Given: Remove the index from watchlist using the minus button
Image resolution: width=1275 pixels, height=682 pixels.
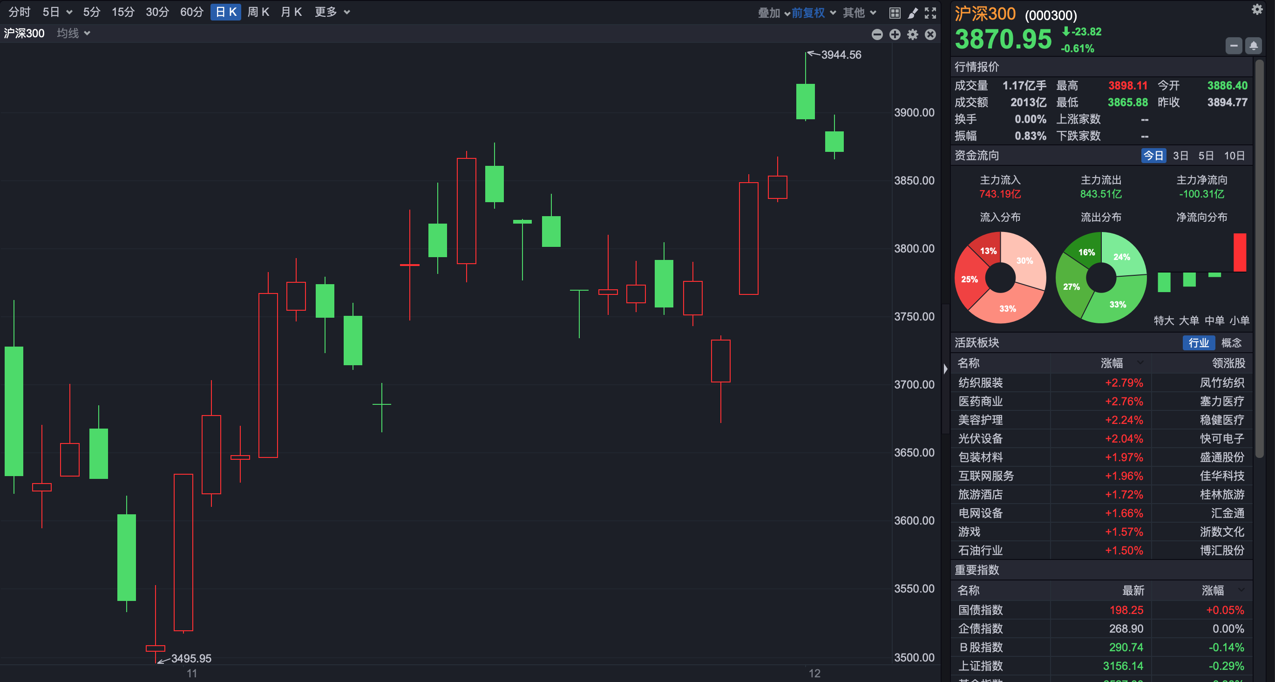Looking at the screenshot, I should pyautogui.click(x=1234, y=46).
